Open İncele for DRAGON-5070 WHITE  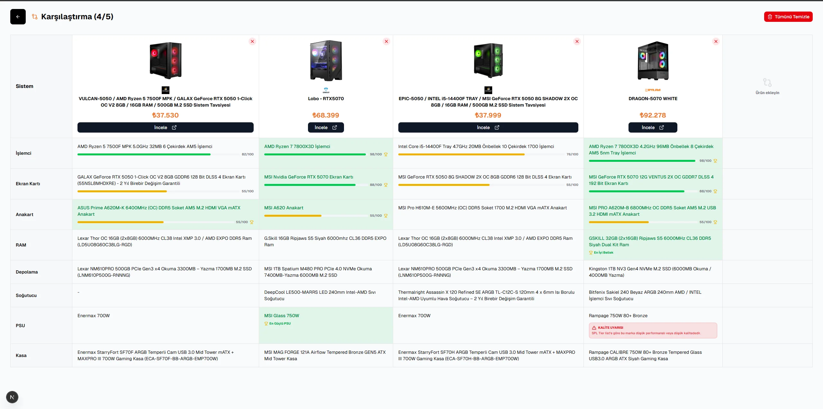click(x=653, y=127)
